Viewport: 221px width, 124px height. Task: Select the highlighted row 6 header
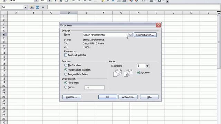click(x=4, y=34)
